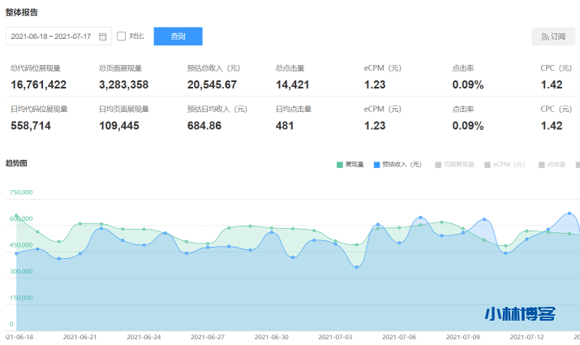Image resolution: width=580 pixels, height=345 pixels.
Task: Open the calendar icon in date range field
Action: coord(103,37)
